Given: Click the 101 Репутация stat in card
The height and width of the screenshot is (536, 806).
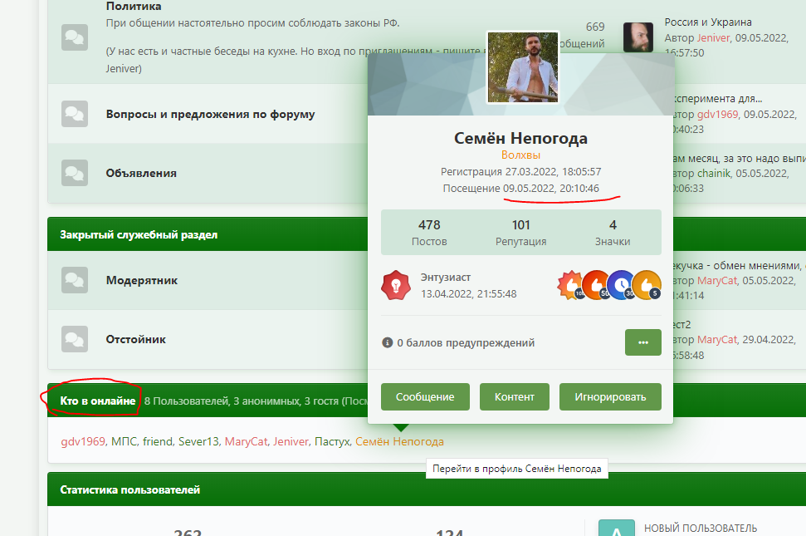Looking at the screenshot, I should pos(520,233).
